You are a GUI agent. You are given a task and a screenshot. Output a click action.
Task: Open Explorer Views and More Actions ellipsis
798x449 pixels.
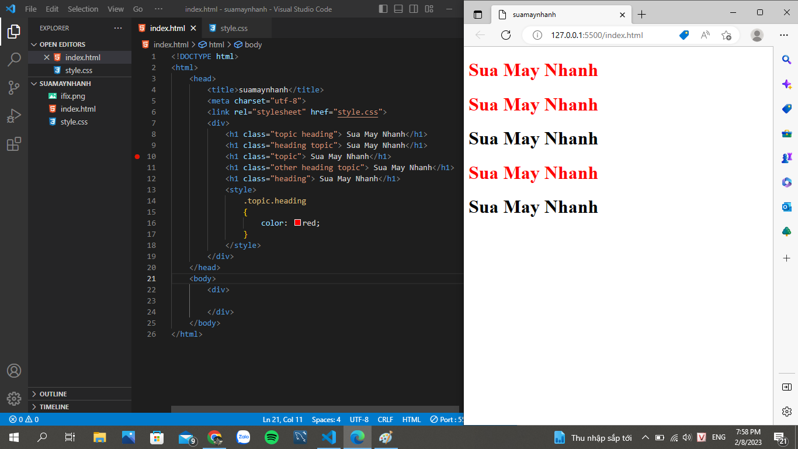pyautogui.click(x=118, y=28)
